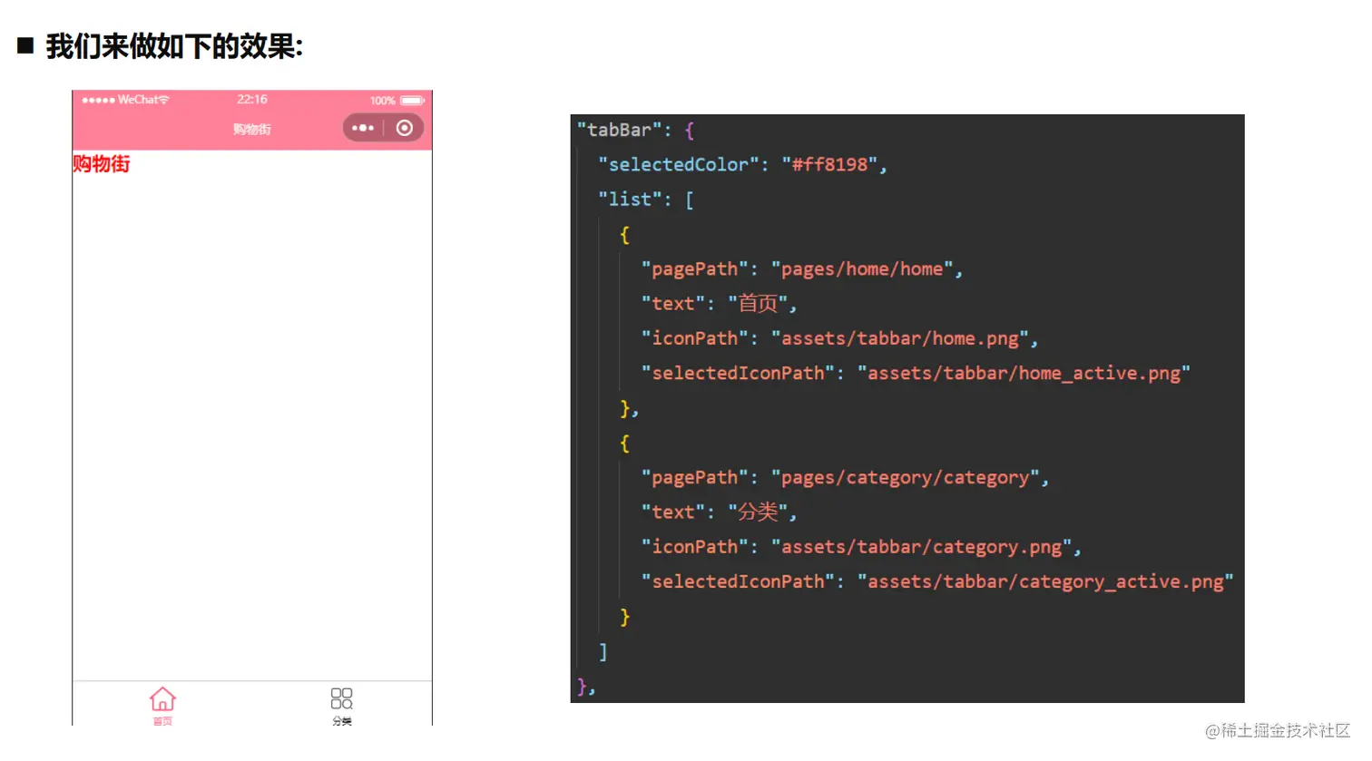Click the "assets/tabbar/category_active.png" string
This screenshot has height=761, width=1372.
1045,581
